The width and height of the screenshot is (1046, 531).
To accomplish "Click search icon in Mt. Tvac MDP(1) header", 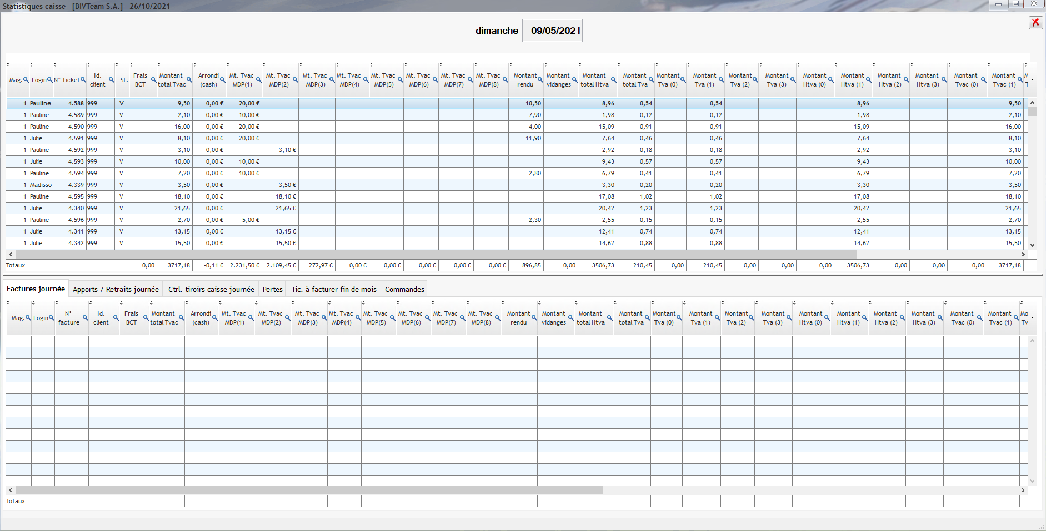I will pos(258,80).
